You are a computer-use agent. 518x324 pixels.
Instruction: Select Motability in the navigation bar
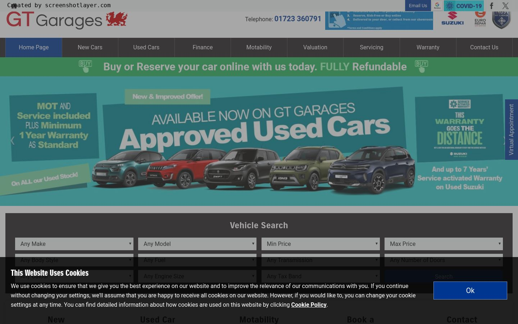[259, 48]
